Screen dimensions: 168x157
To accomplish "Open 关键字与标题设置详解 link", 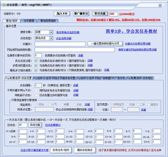I will (138, 44).
